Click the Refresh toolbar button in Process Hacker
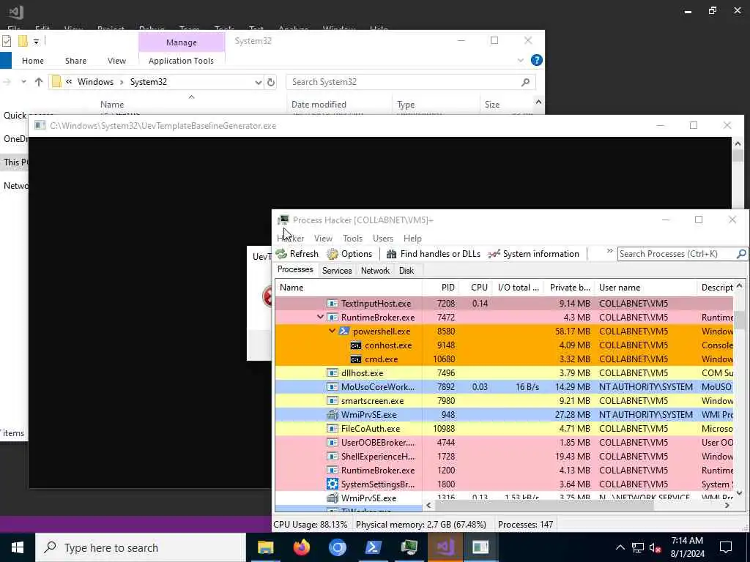 [297, 254]
